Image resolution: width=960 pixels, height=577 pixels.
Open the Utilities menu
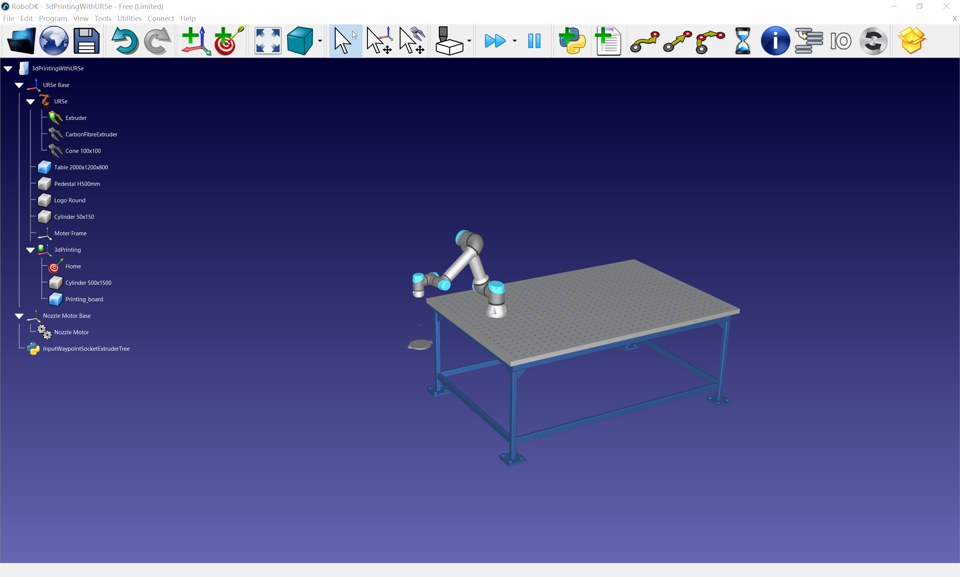click(129, 18)
